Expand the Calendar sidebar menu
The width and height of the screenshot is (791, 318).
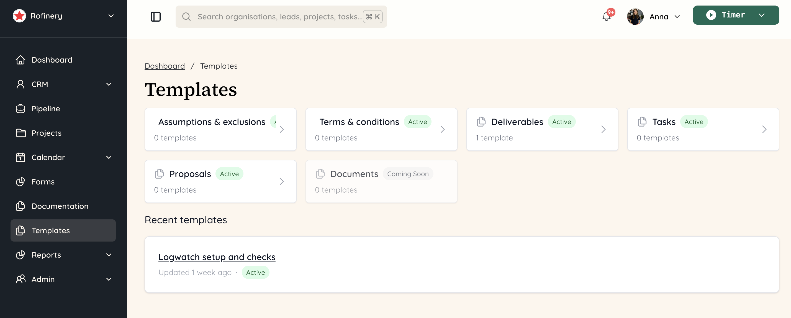[109, 157]
